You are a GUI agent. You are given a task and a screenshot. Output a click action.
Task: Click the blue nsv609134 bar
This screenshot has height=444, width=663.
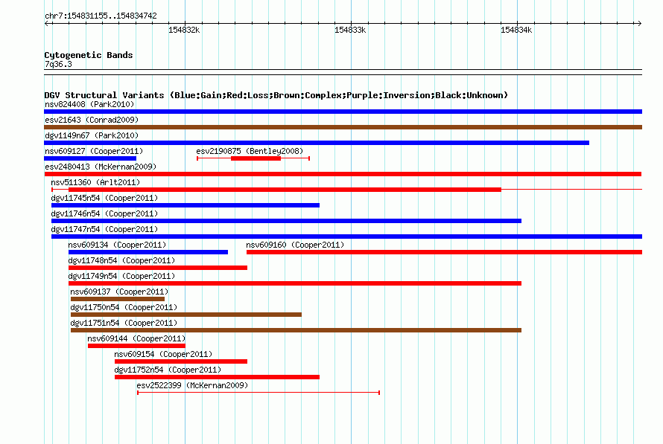148,252
